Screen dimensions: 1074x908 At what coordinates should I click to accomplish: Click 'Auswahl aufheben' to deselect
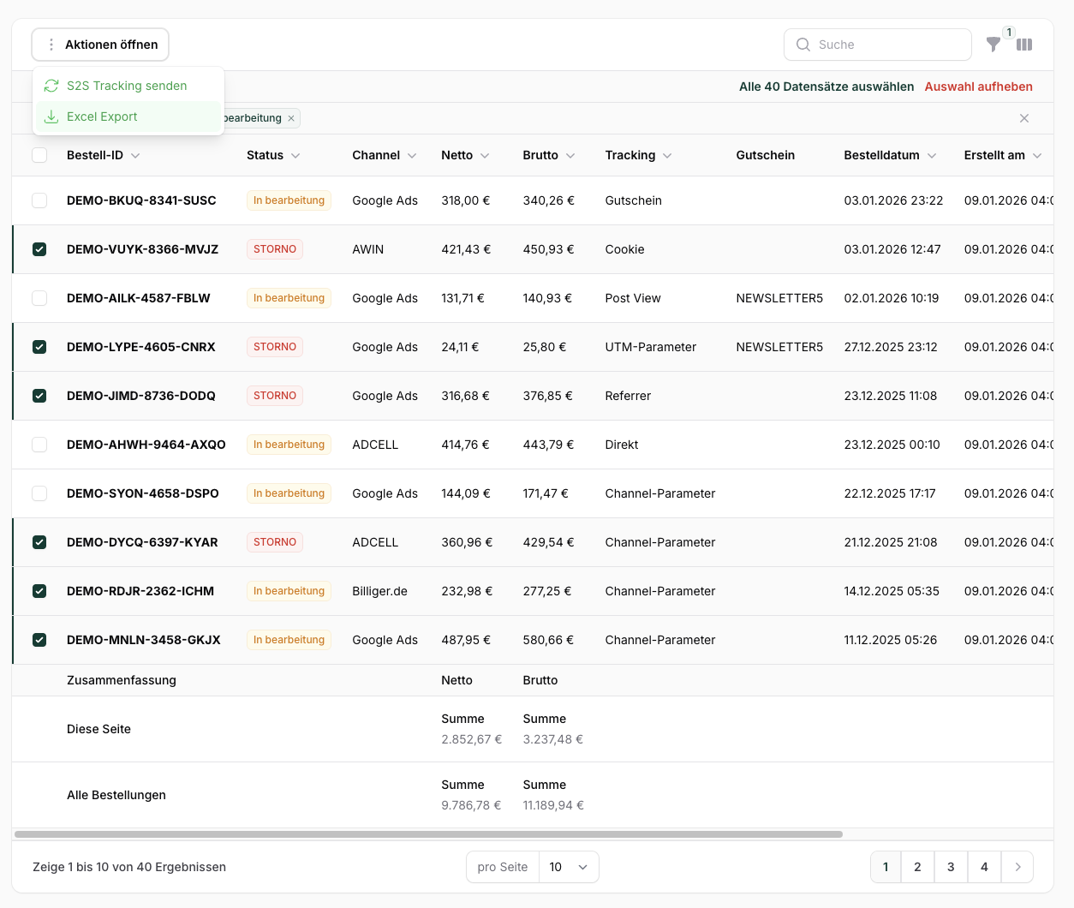(978, 87)
